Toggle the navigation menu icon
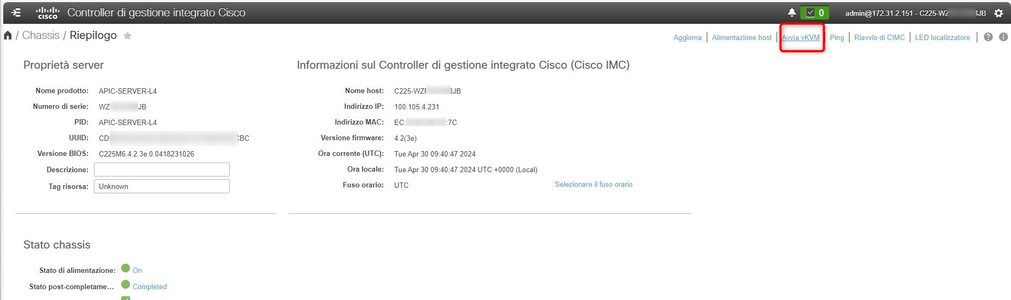This screenshot has width=1011, height=300. [x=16, y=12]
